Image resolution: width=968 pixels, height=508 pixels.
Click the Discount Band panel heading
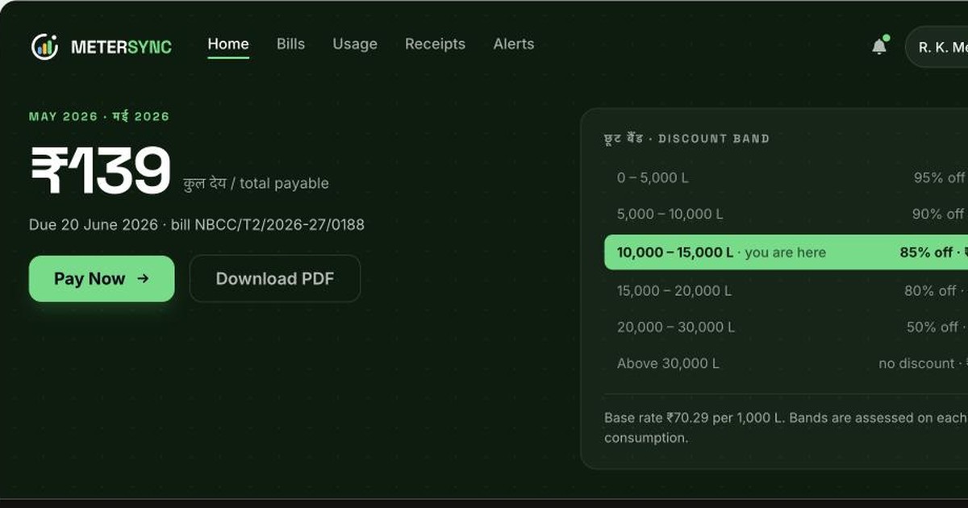point(686,139)
